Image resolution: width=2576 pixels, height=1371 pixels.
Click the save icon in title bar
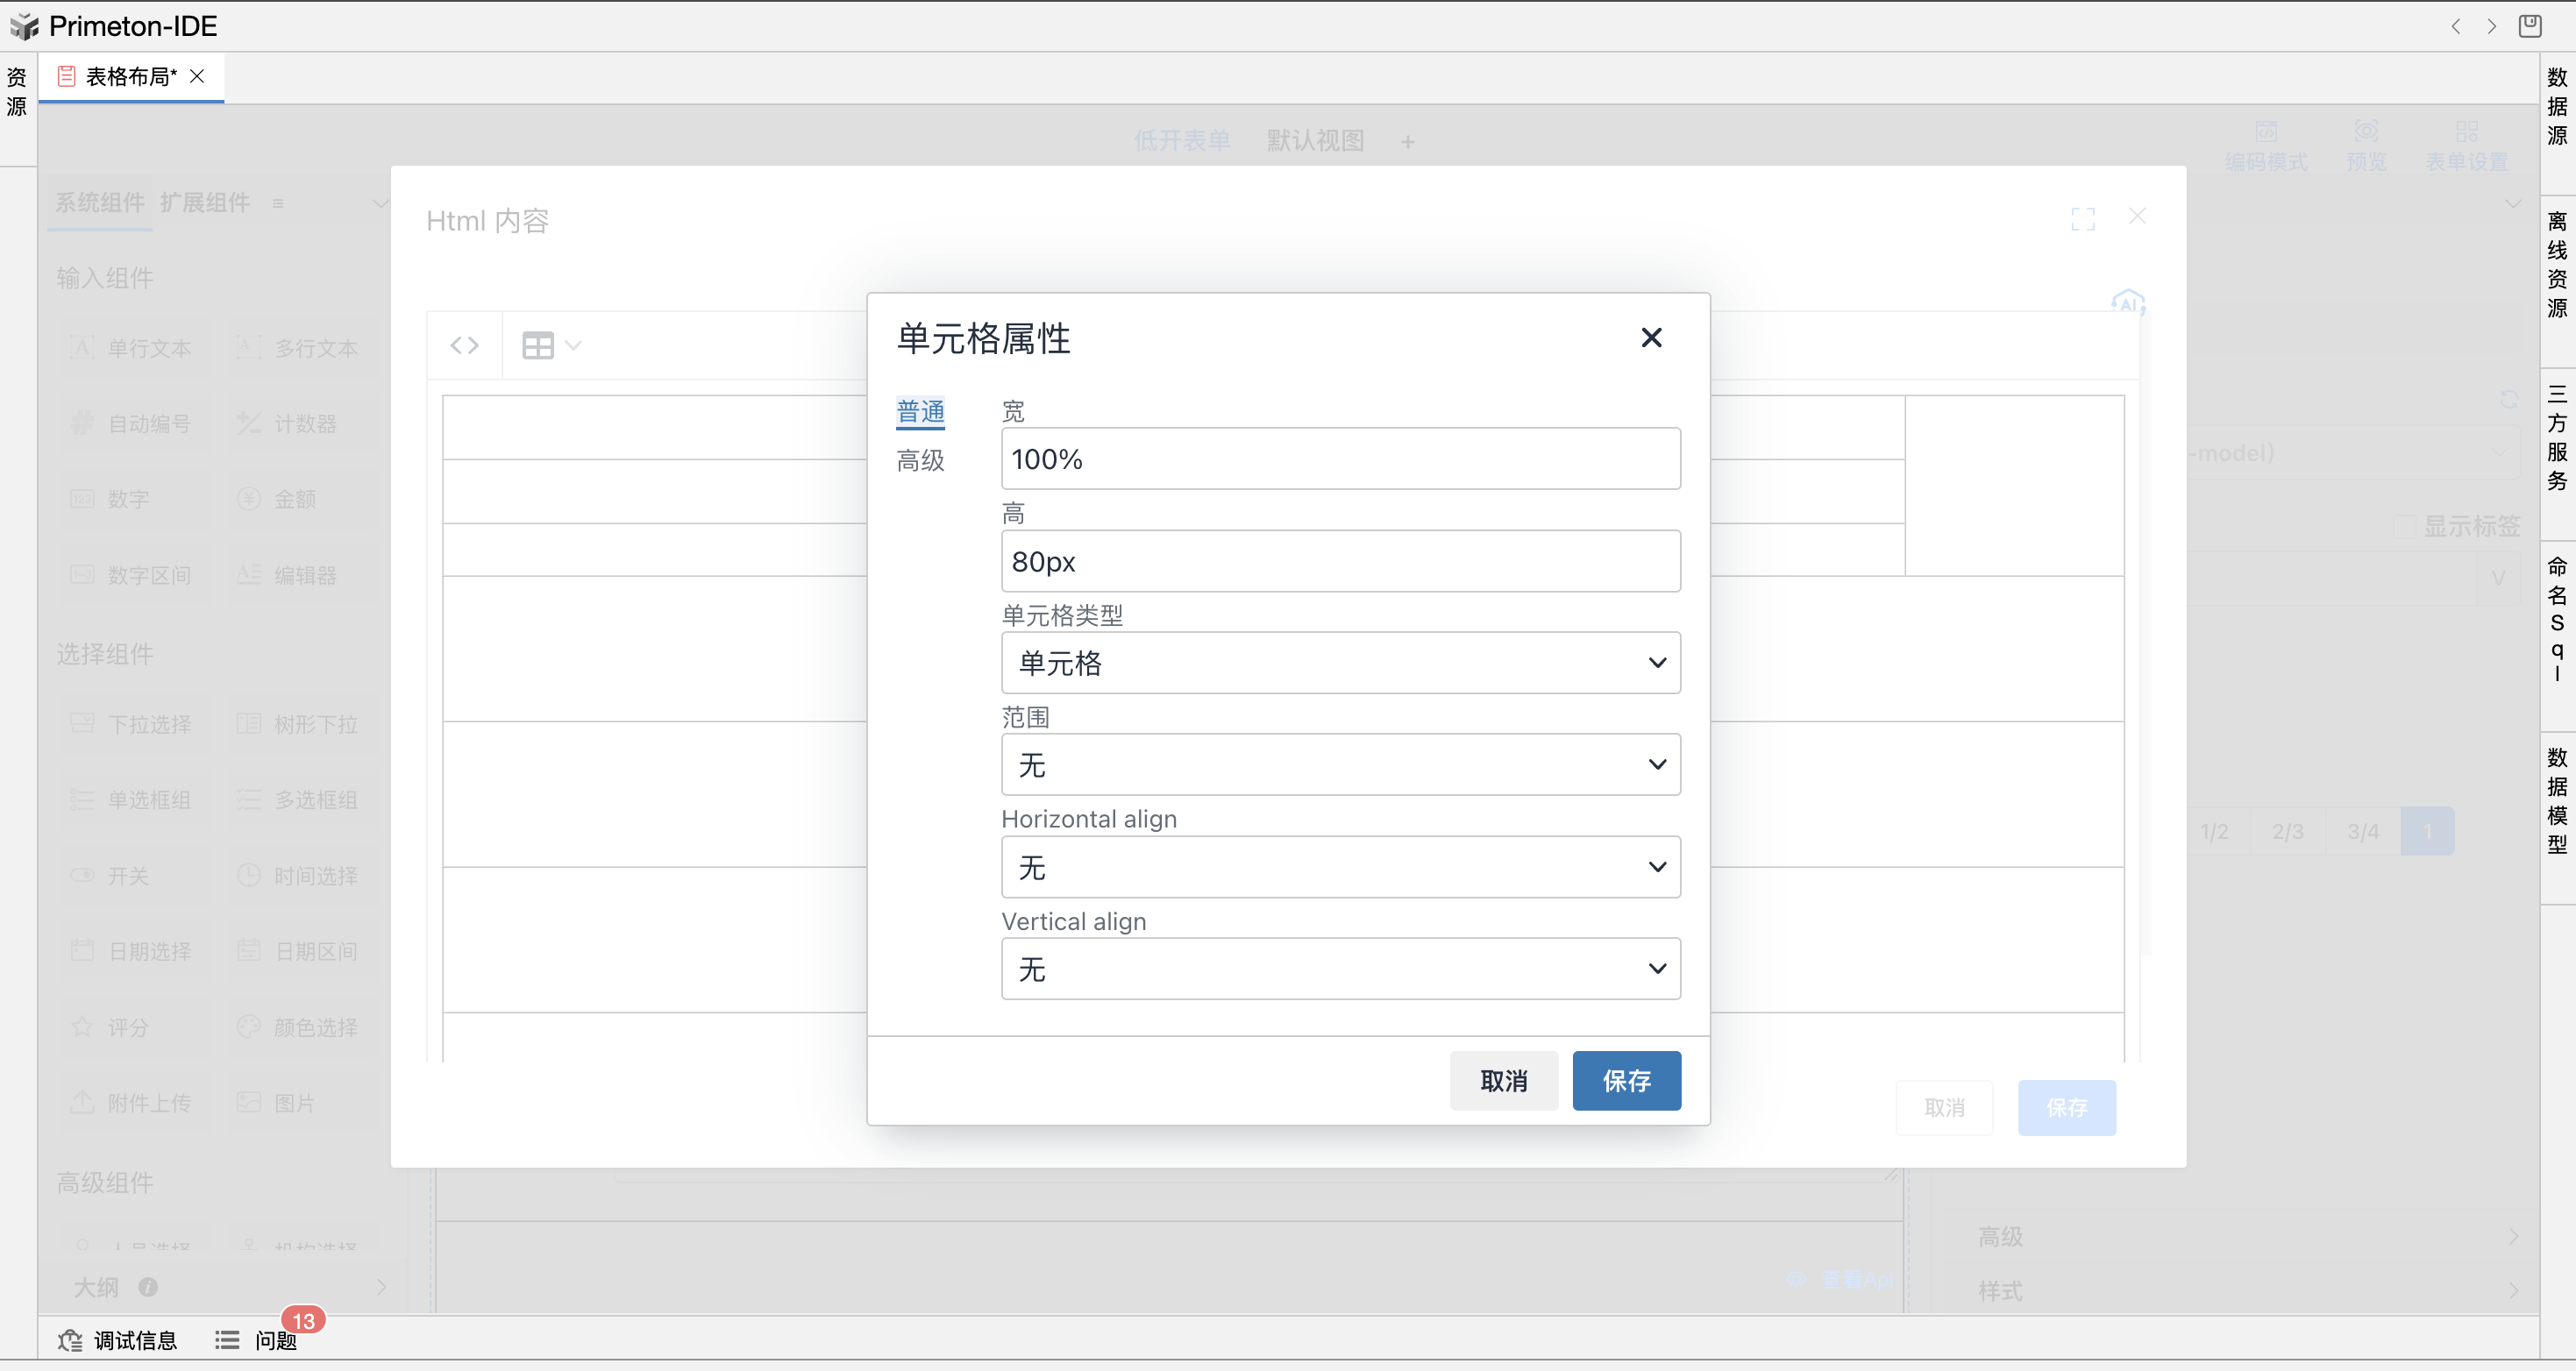click(x=2529, y=26)
